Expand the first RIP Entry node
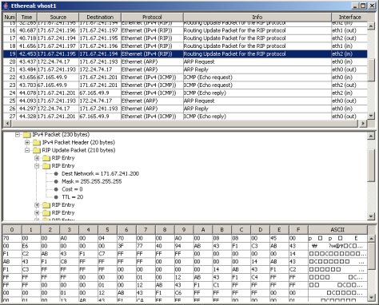The width and height of the screenshot is (379, 305). tap(37, 158)
